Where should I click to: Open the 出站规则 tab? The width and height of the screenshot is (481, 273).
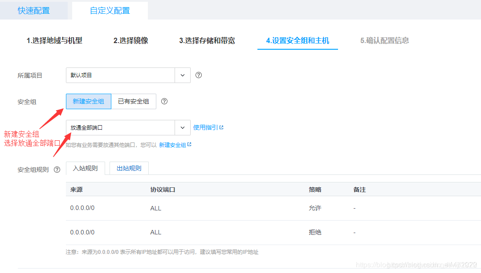coord(129,168)
